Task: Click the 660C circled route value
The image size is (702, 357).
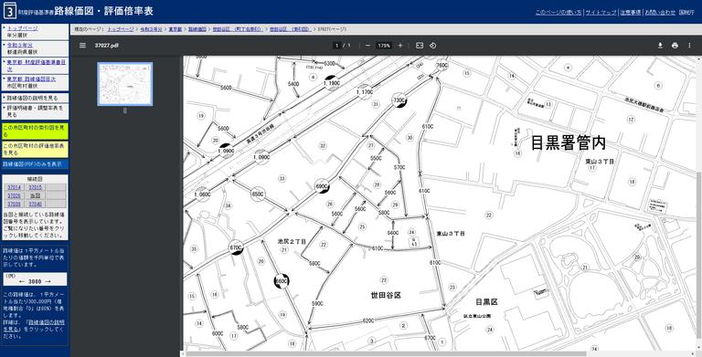Action: [282, 281]
